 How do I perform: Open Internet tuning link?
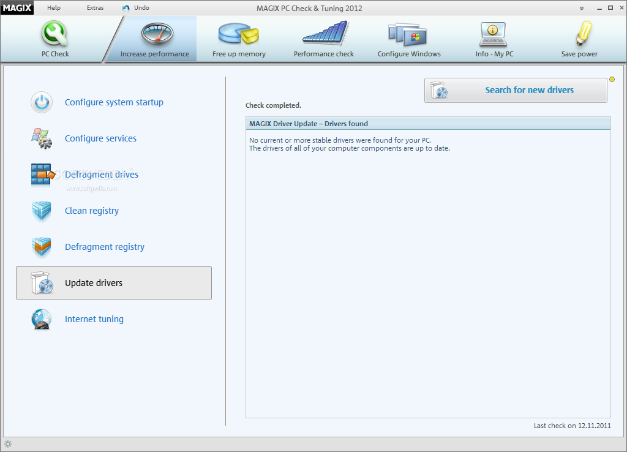94,319
